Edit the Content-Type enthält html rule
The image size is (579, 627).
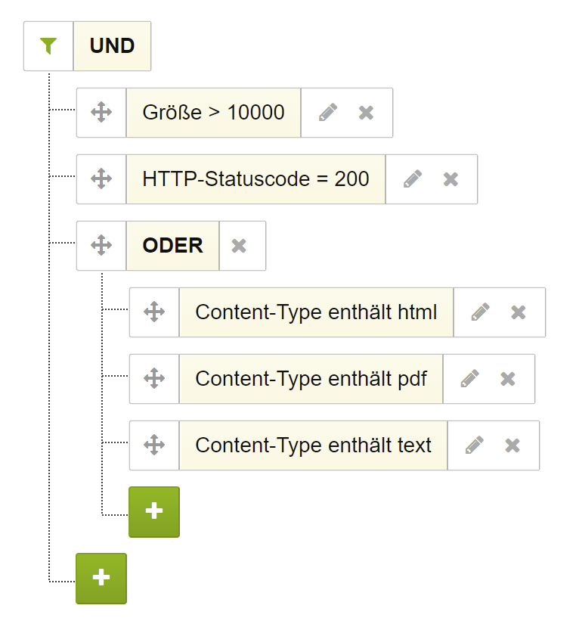click(x=480, y=312)
